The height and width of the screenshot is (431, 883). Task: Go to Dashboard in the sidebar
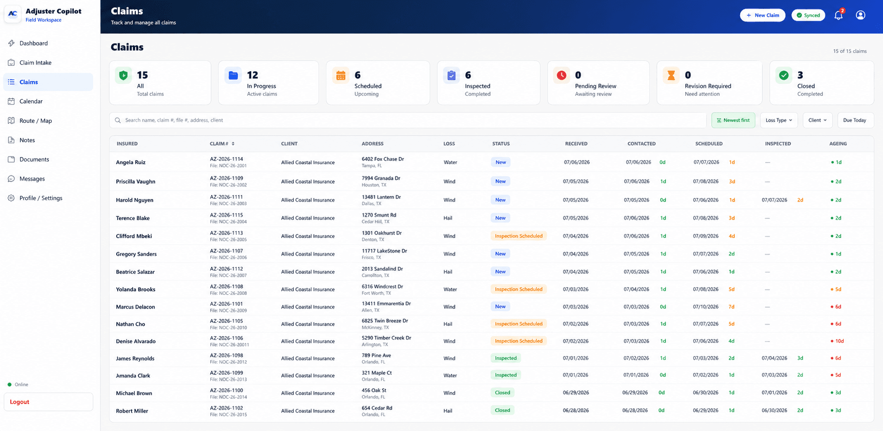(48, 43)
